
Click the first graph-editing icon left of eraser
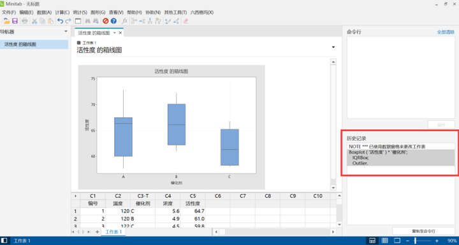[168, 21]
